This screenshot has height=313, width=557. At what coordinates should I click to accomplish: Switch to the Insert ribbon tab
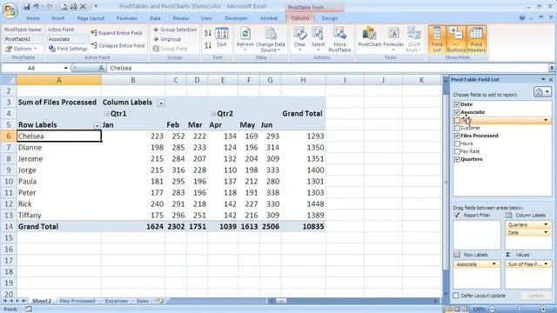[x=57, y=18]
